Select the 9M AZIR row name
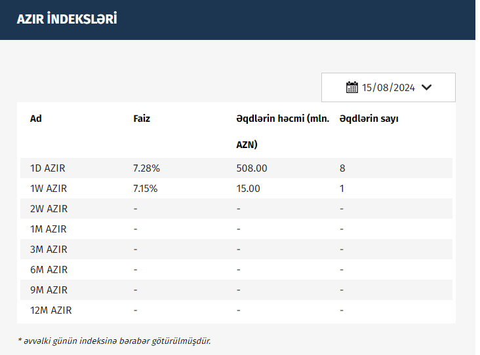This screenshot has height=355, width=480. coord(49,290)
